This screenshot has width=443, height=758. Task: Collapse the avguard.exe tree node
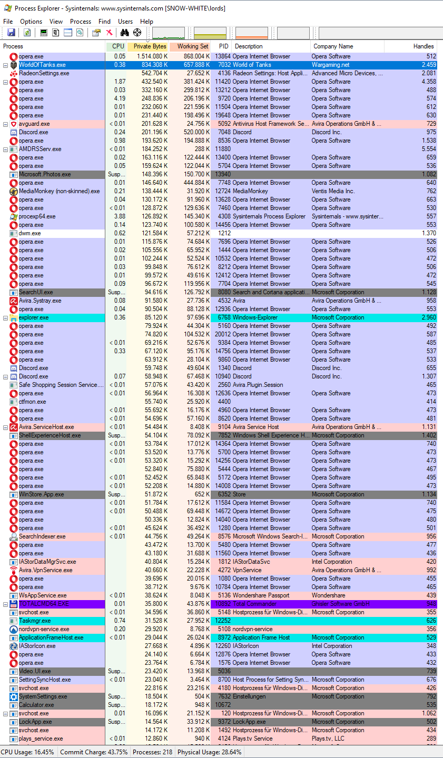pyautogui.click(x=6, y=124)
